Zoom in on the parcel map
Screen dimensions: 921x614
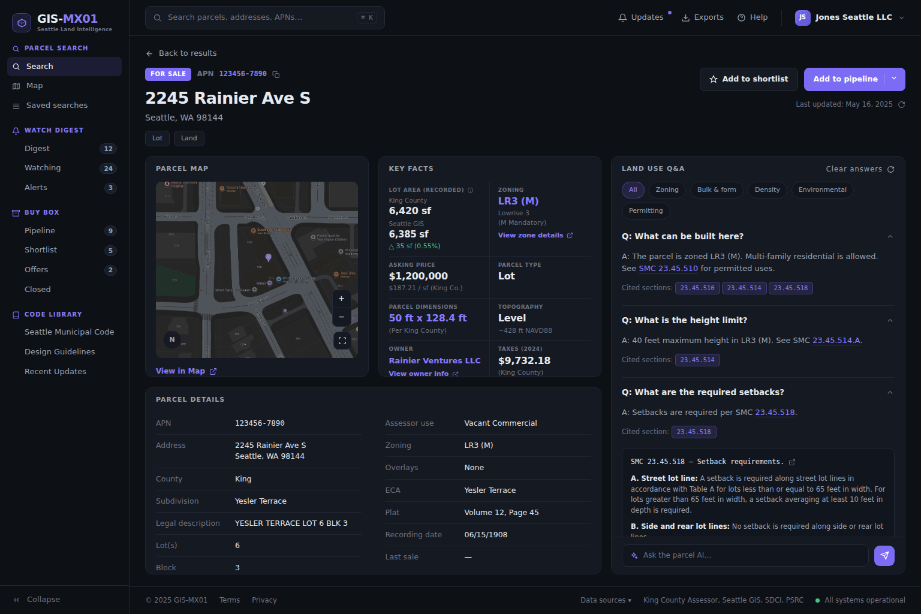(x=342, y=299)
